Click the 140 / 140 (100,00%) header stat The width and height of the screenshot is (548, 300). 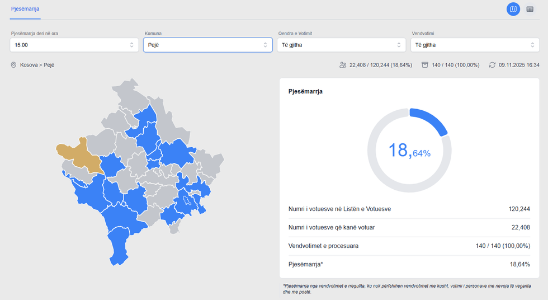tap(455, 65)
